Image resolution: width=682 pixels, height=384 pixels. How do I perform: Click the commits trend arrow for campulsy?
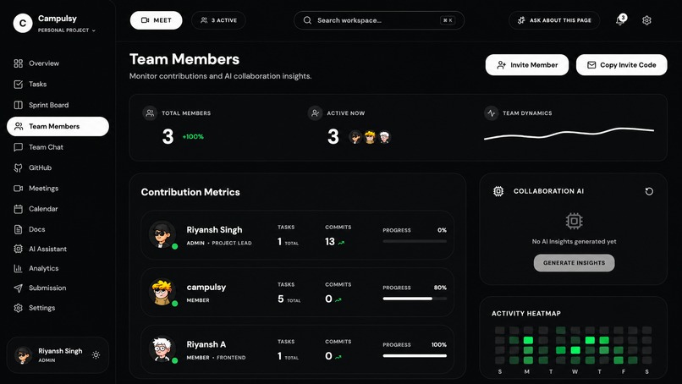pyautogui.click(x=338, y=300)
